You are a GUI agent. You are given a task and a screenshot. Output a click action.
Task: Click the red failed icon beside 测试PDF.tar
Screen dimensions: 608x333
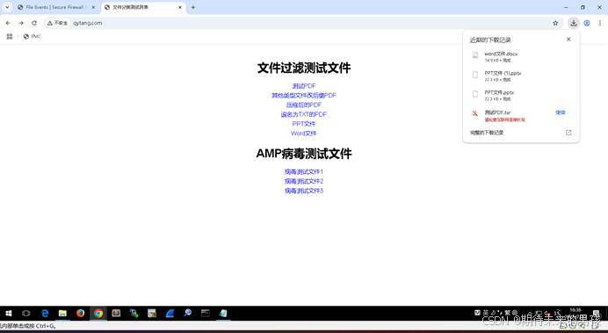(475, 113)
